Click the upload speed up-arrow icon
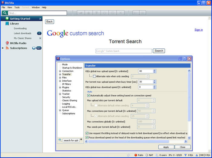The width and height of the screenshot is (212, 158). (197, 155)
